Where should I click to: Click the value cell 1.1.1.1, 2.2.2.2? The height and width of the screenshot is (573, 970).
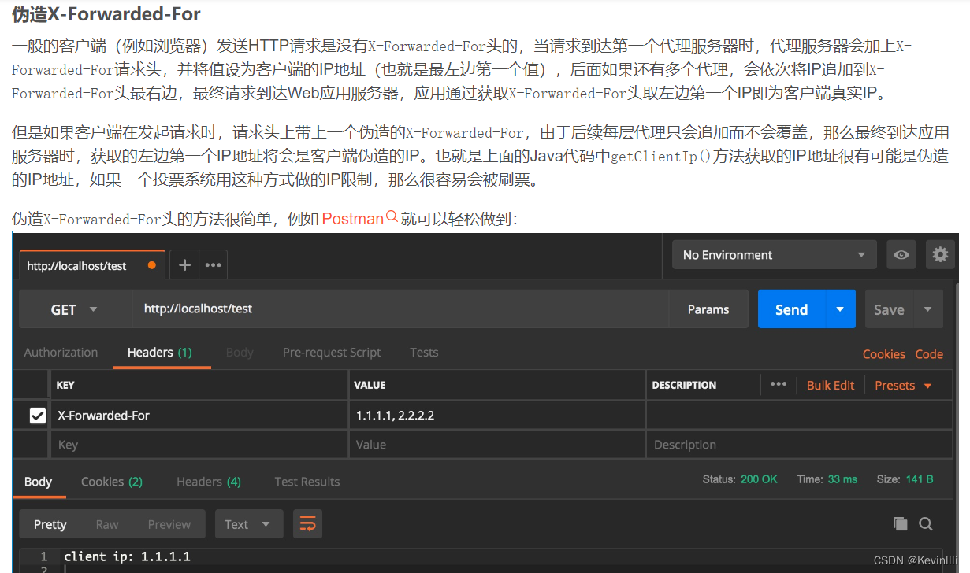click(497, 415)
